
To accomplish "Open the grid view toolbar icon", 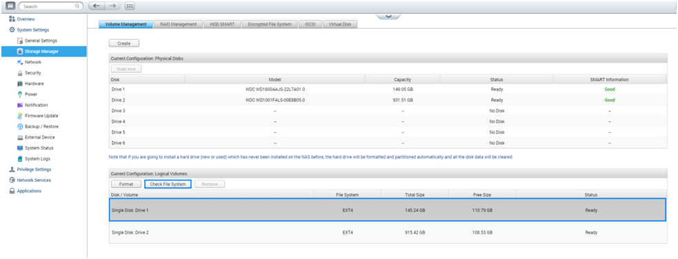I will point(129,6).
